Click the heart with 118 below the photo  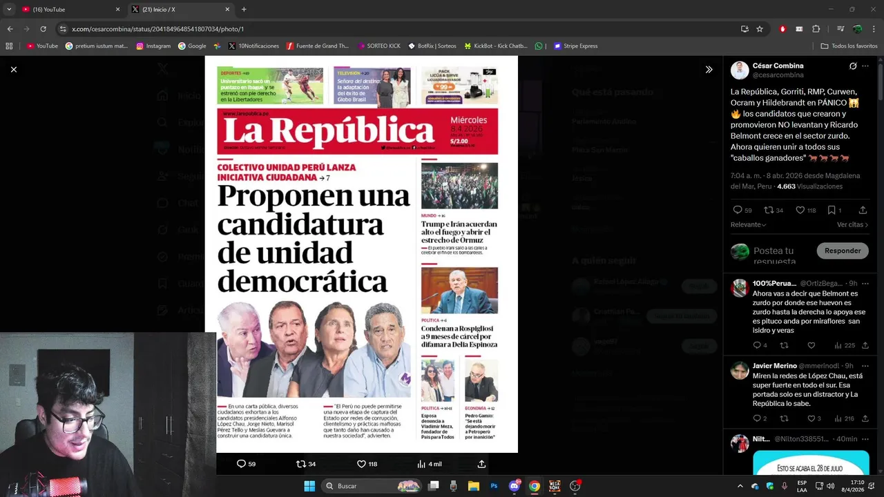point(361,464)
